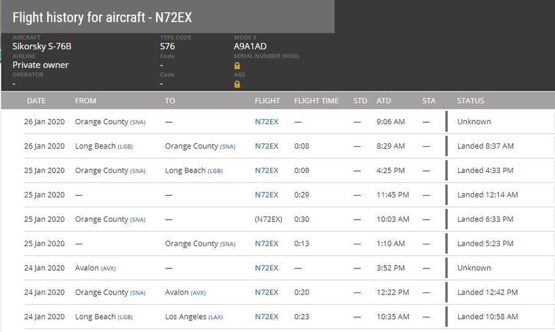Click the serial number lock icon
Viewport: 555px width, 332px height.
[x=237, y=66]
